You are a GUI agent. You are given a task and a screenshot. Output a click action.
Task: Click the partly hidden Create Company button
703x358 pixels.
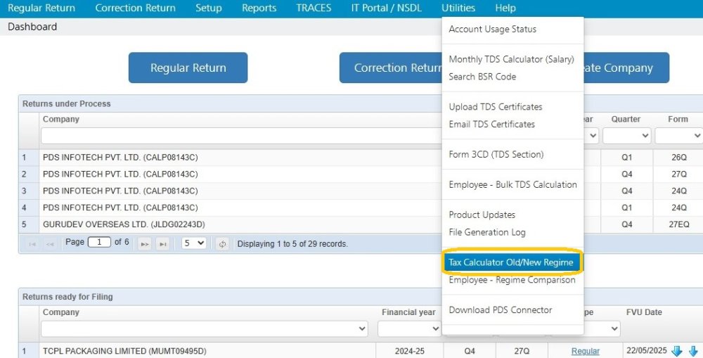(x=626, y=68)
